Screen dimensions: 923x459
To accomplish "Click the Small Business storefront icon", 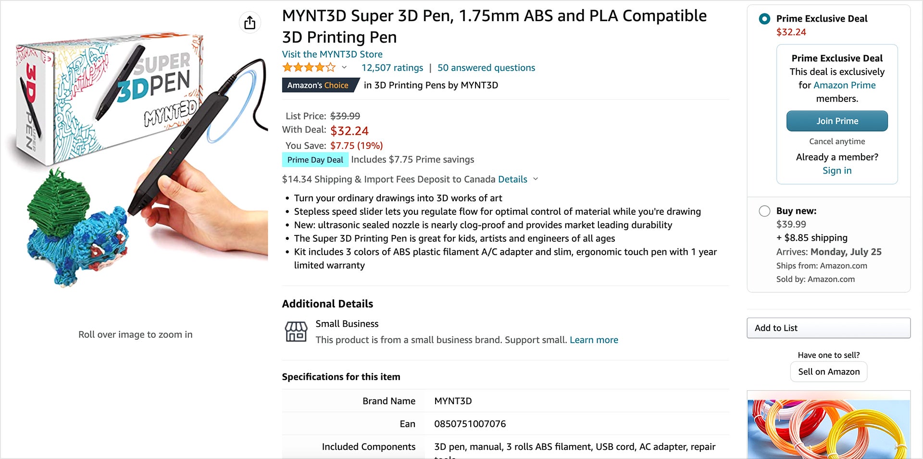I will [295, 331].
